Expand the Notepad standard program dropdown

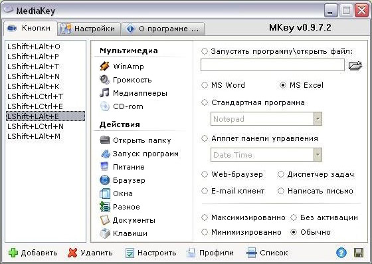tap(318, 119)
